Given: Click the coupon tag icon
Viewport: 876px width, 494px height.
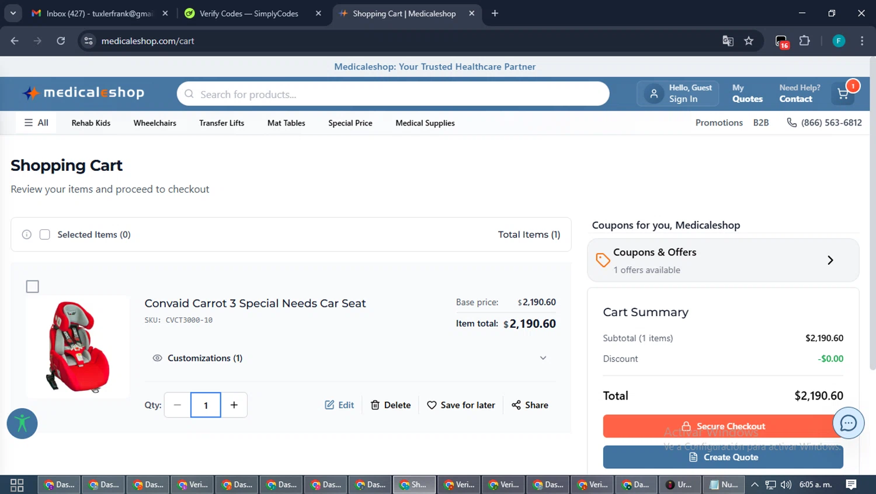Looking at the screenshot, I should pyautogui.click(x=603, y=260).
